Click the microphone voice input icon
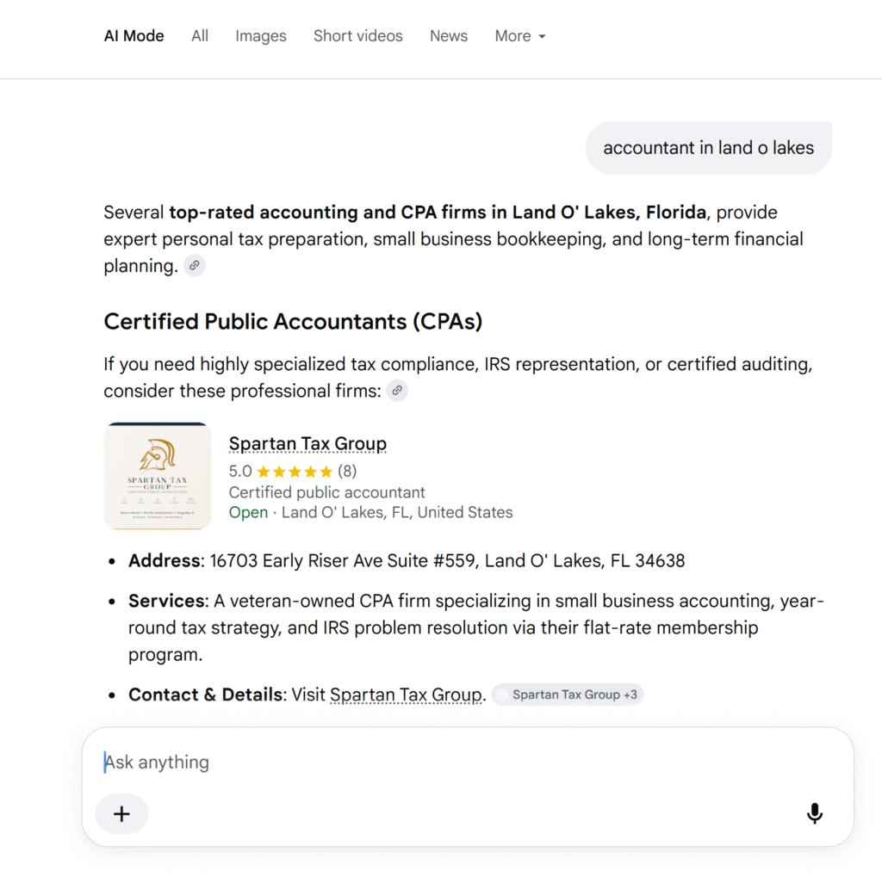Image resolution: width=882 pixels, height=877 pixels. coord(814,813)
